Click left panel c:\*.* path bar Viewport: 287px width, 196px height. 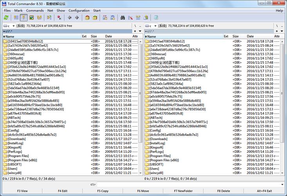(x=67, y=31)
